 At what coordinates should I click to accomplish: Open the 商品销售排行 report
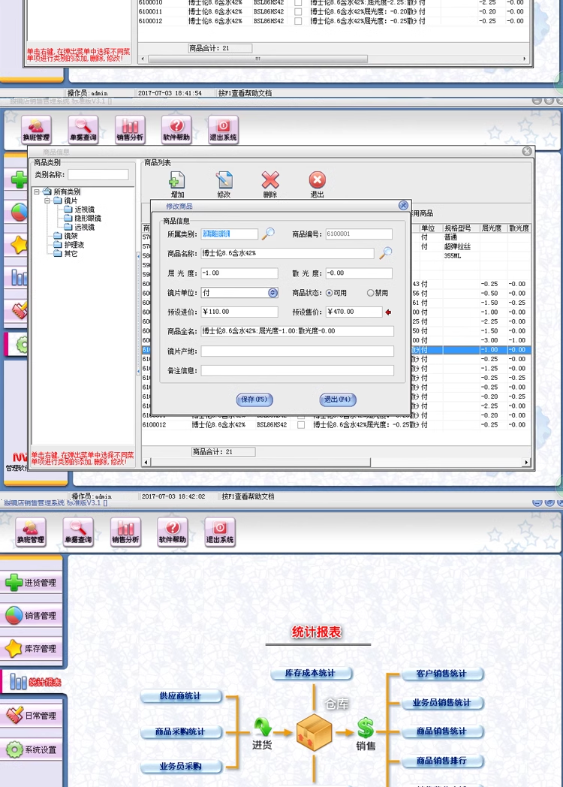[442, 761]
